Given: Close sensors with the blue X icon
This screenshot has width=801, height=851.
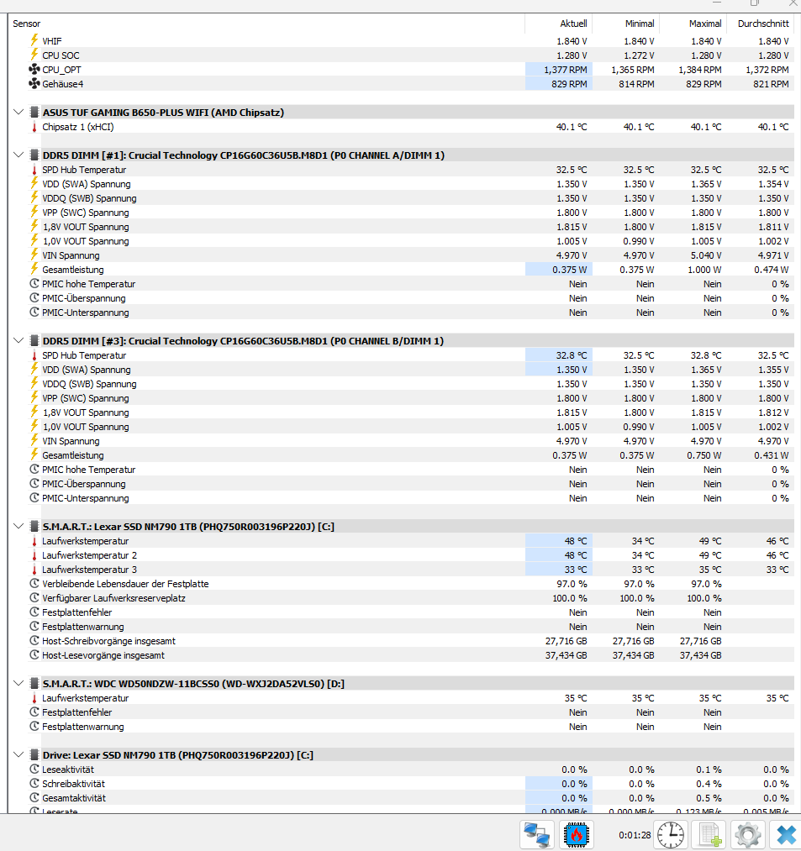Looking at the screenshot, I should pos(786,835).
